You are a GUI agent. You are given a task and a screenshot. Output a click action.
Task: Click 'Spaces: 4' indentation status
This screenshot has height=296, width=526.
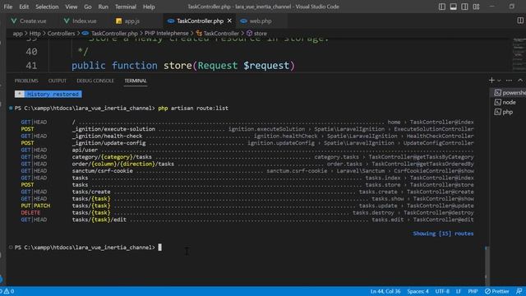coord(418,291)
